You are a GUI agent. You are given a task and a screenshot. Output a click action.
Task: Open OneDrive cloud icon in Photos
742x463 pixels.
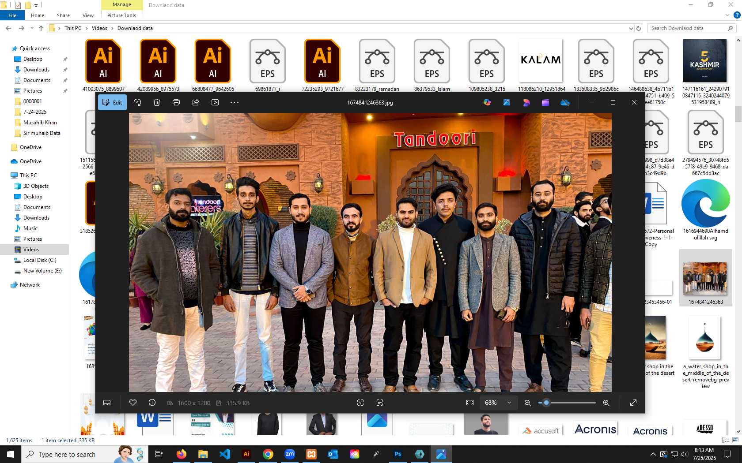click(x=565, y=102)
